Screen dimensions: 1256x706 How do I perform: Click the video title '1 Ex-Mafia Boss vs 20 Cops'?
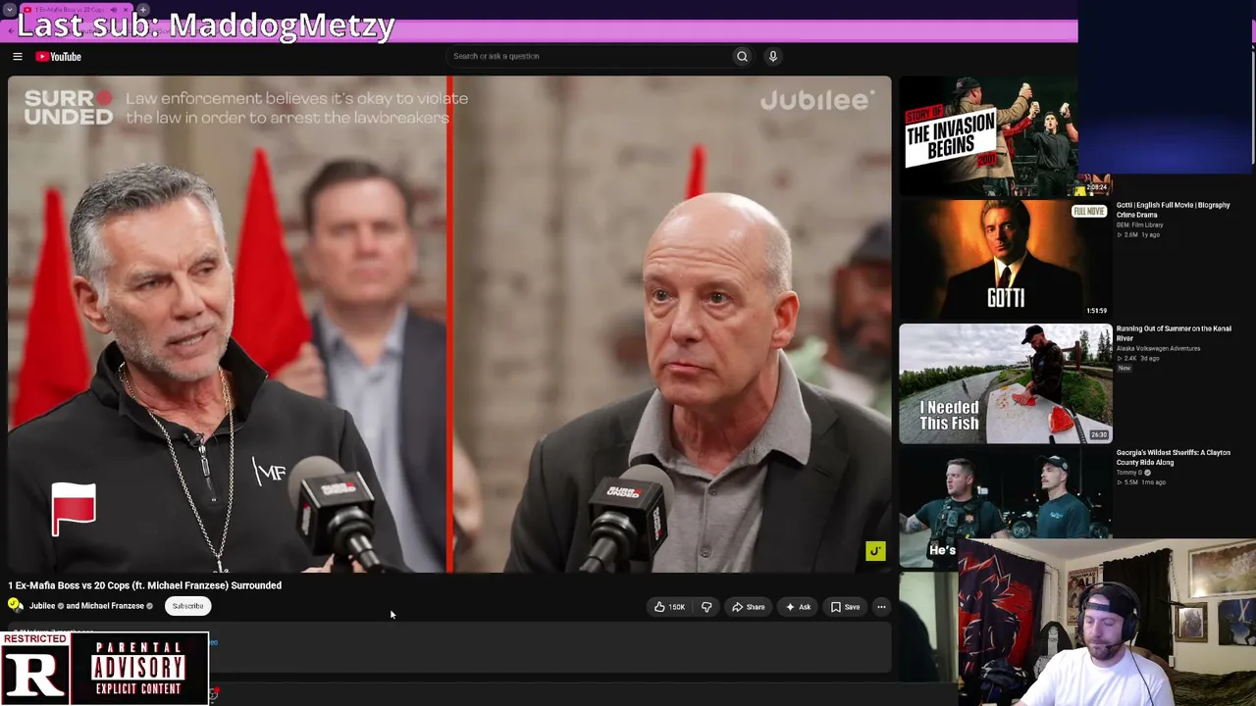[x=145, y=585]
